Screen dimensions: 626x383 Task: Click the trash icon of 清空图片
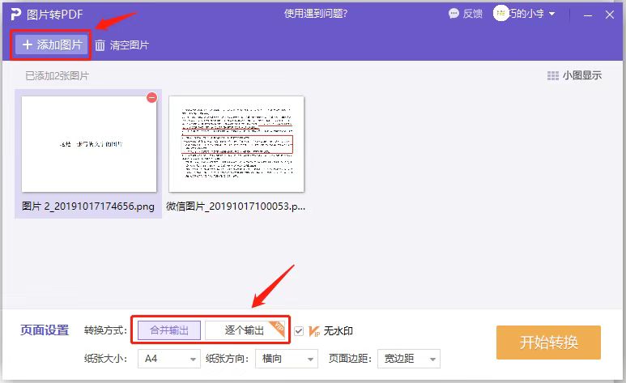click(100, 45)
